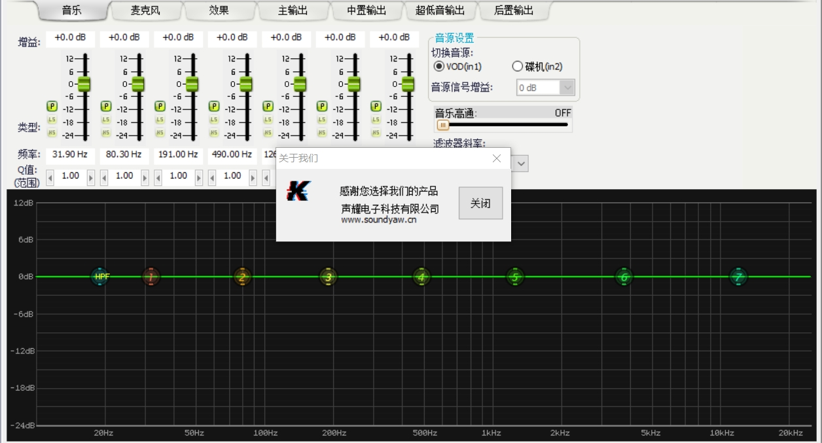Close the 关于我们 dialog with X
This screenshot has height=443, width=822.
tap(497, 158)
